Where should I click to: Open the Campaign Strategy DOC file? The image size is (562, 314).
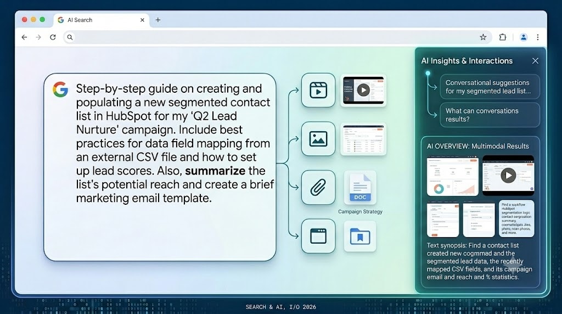pos(360,188)
